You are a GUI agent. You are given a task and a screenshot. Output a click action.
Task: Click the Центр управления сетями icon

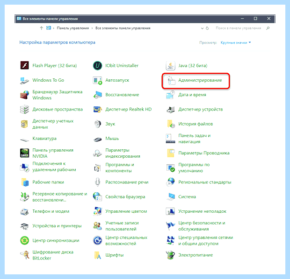tap(170, 241)
